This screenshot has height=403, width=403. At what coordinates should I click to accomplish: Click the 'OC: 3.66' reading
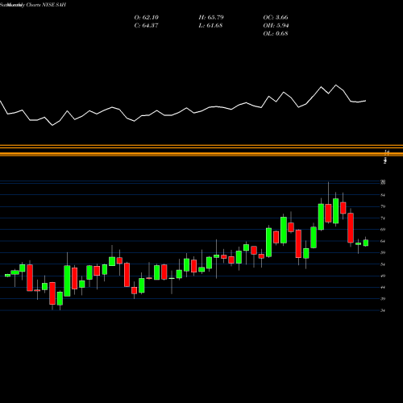(x=276, y=17)
